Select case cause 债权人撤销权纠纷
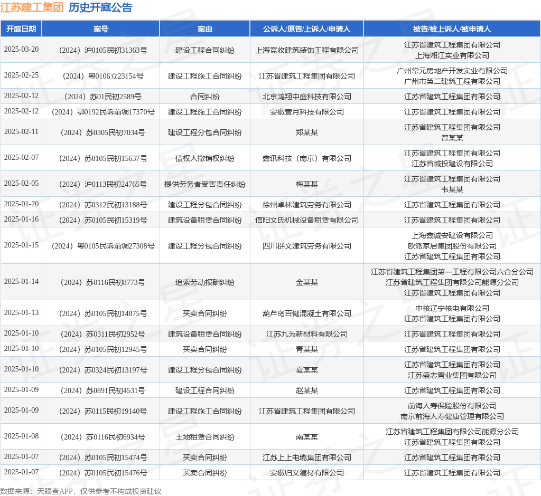The height and width of the screenshot is (496, 541). click(204, 158)
